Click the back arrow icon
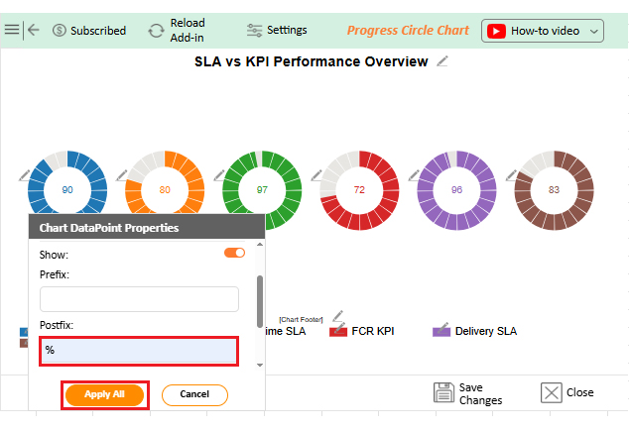The height and width of the screenshot is (429, 629). coord(34,30)
